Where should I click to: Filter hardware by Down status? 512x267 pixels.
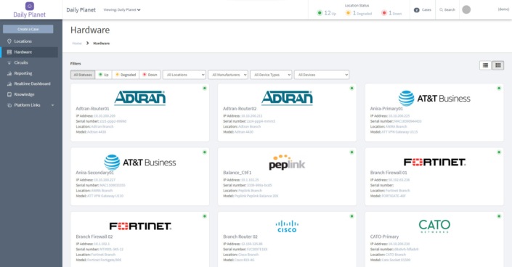[x=150, y=75]
